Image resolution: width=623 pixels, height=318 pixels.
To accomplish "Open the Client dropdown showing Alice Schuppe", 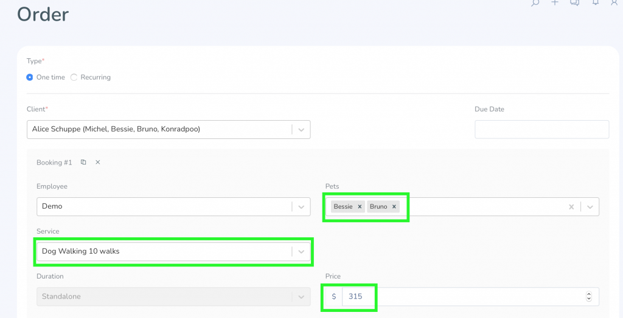I will [169, 129].
